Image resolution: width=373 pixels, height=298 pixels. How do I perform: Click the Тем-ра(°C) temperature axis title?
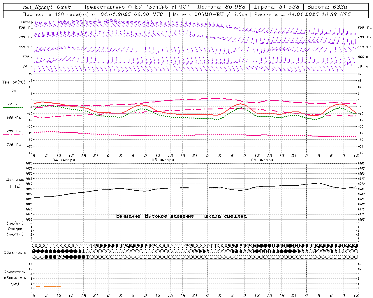pos(14,82)
